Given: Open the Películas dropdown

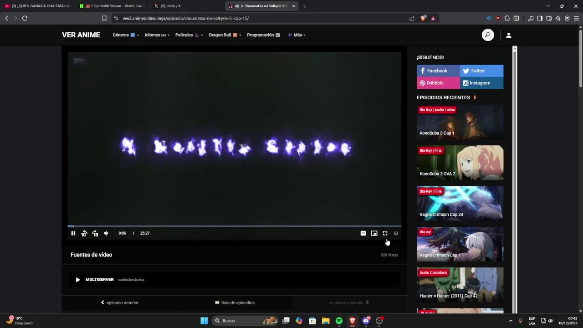Looking at the screenshot, I should pos(189,35).
